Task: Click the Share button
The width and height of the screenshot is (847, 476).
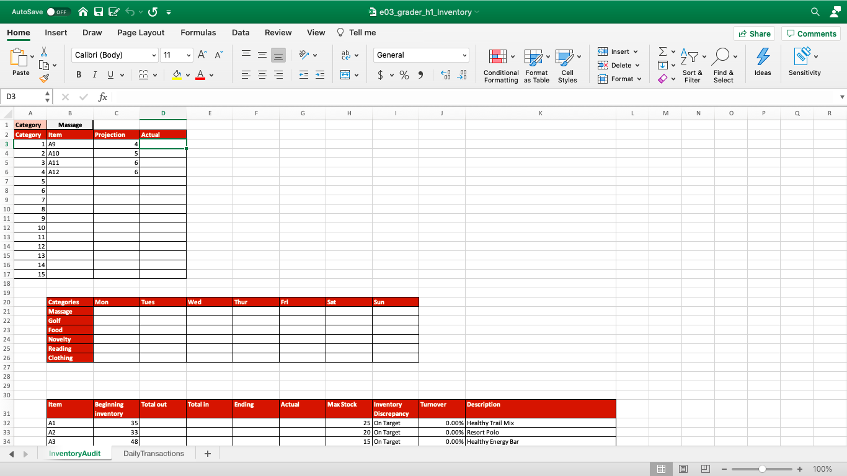Action: pyautogui.click(x=754, y=33)
